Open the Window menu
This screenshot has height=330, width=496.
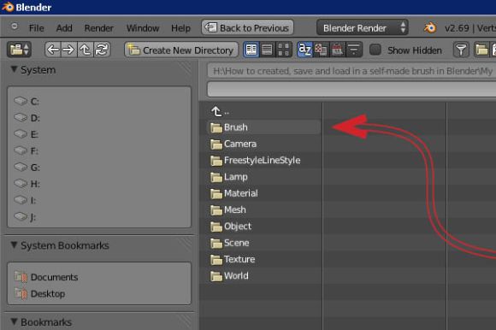143,28
